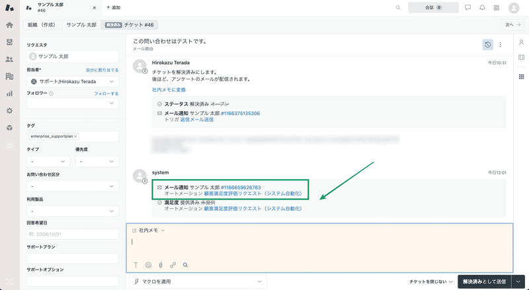Close the サンプル 太郎 #46 tab
Screen dimensions: 529x290
(94, 7)
